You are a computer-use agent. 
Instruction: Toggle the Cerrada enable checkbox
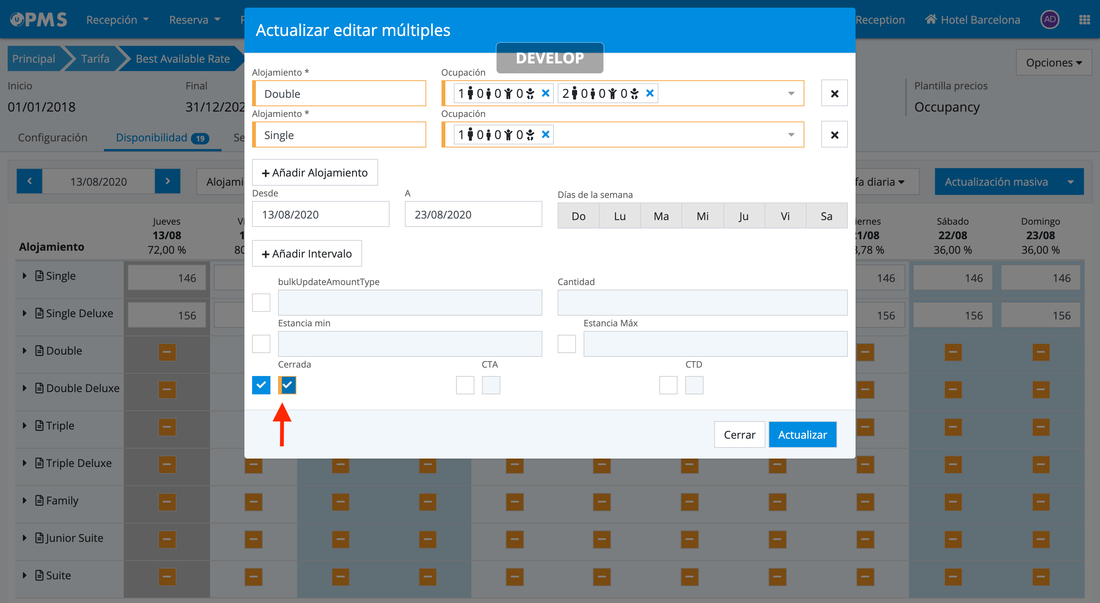coord(261,385)
